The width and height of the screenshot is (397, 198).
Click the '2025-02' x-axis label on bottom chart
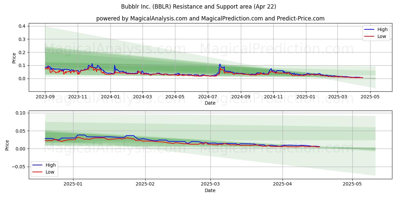(145, 184)
